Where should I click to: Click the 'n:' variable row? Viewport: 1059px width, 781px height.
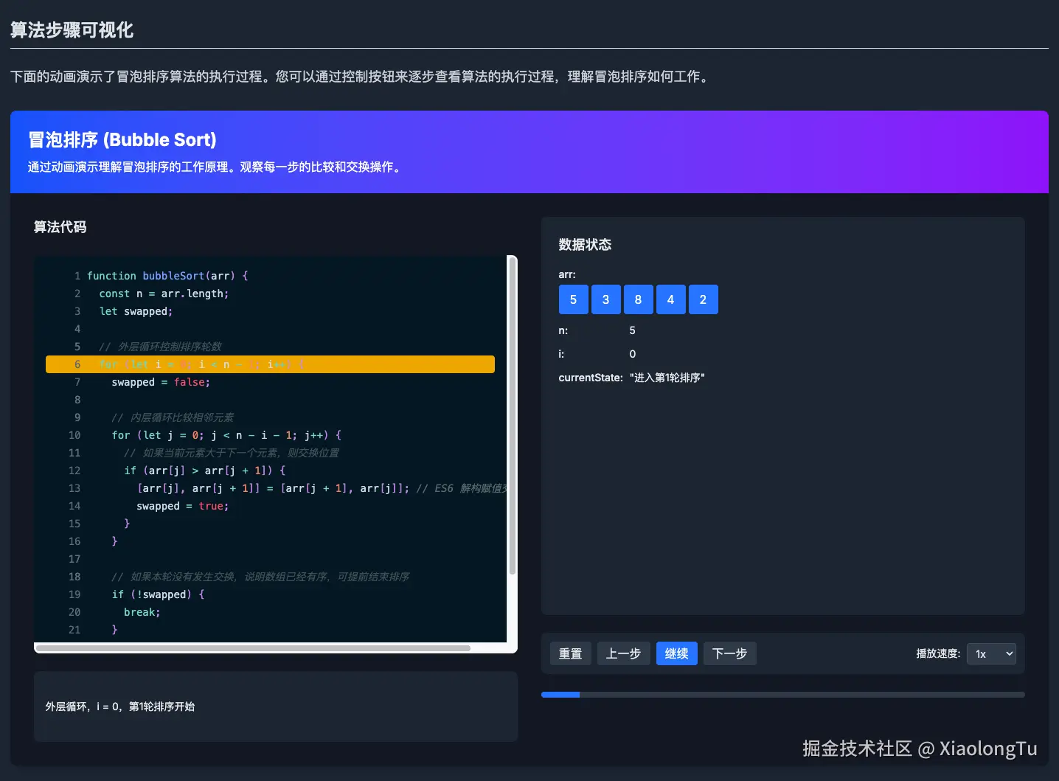[597, 330]
